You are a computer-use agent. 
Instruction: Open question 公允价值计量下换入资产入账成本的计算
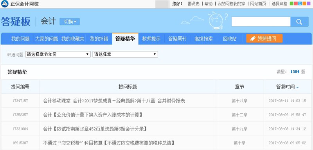(93, 115)
